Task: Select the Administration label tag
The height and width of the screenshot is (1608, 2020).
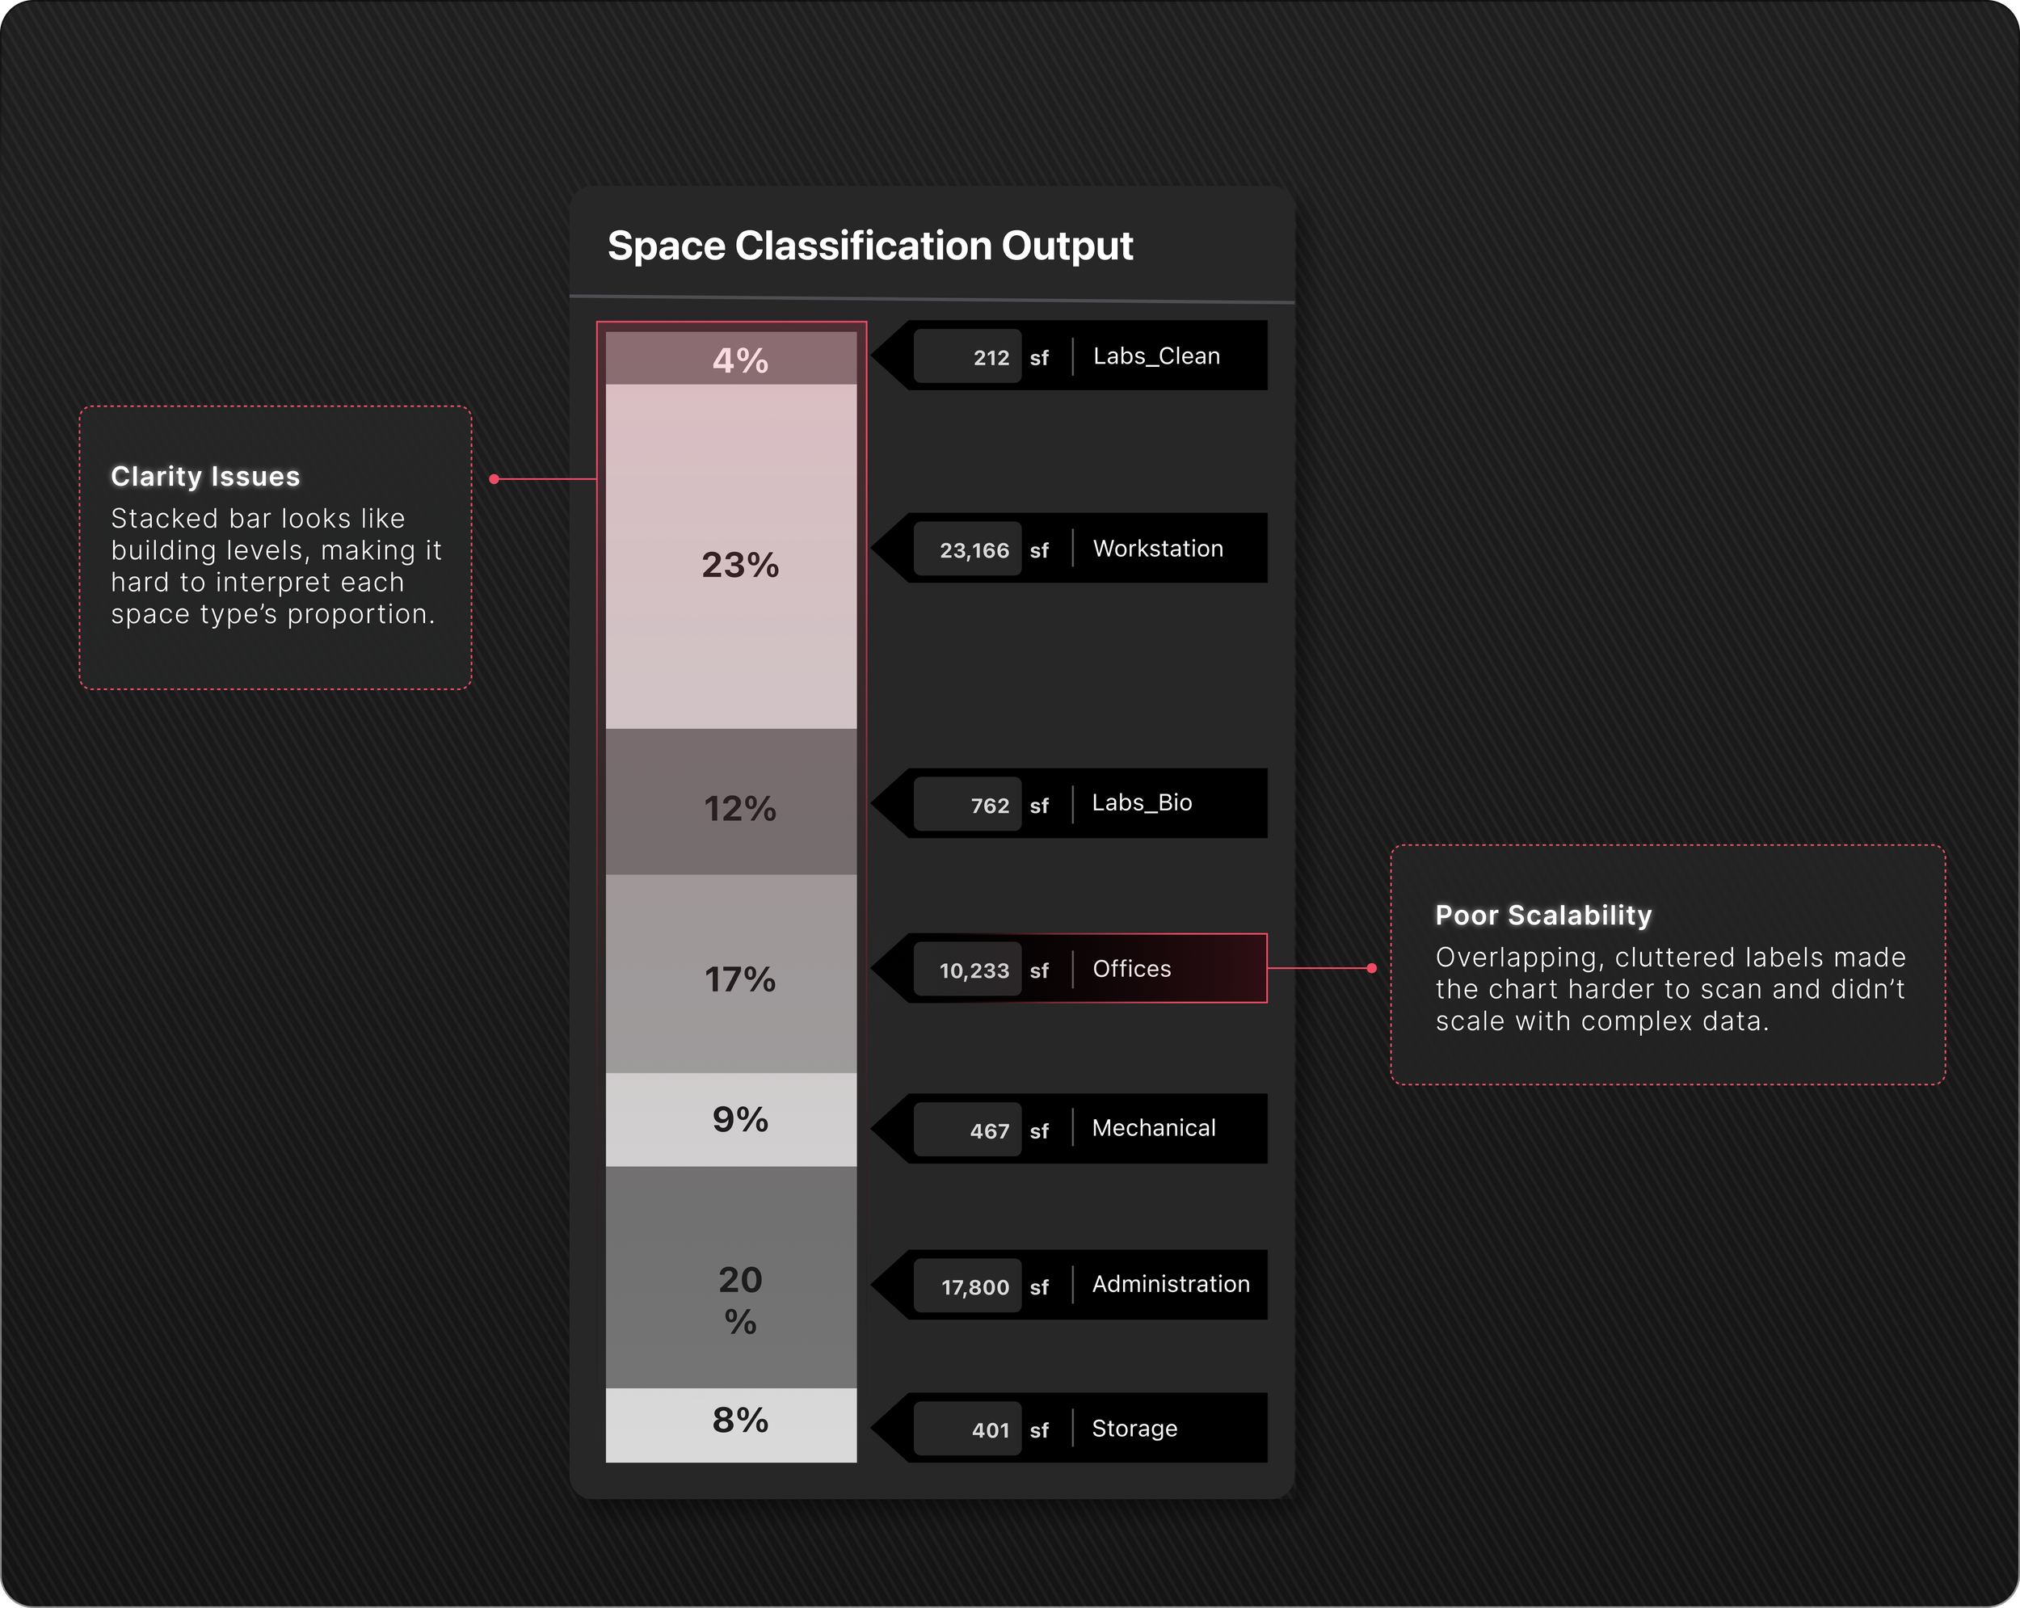Action: (1170, 1285)
